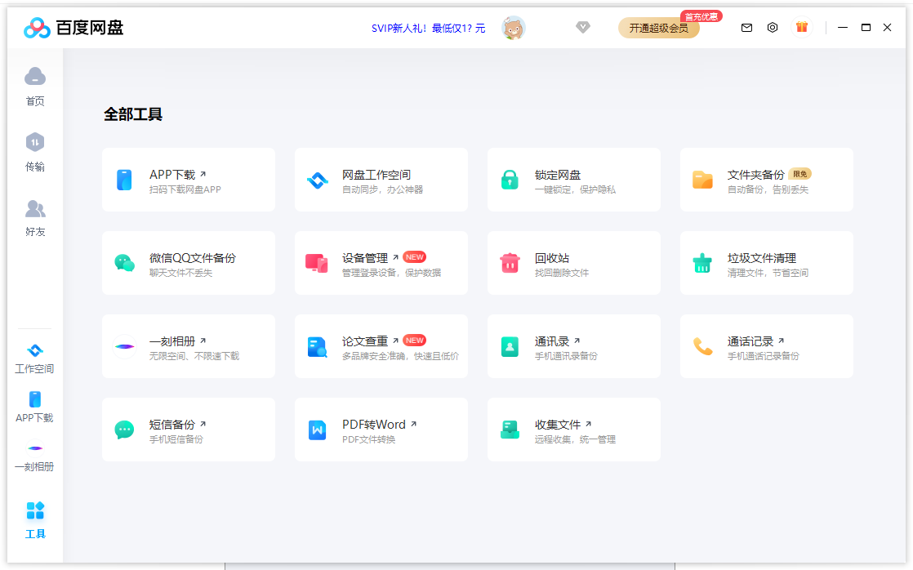
Task: Open the 文件夹备份 title text
Action: click(x=755, y=175)
